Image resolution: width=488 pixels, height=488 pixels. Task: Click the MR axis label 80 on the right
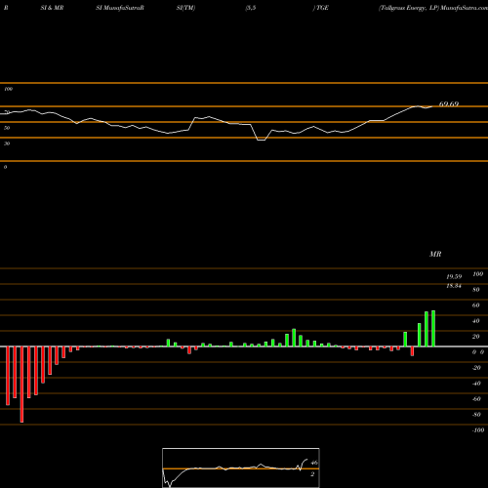(x=475, y=290)
